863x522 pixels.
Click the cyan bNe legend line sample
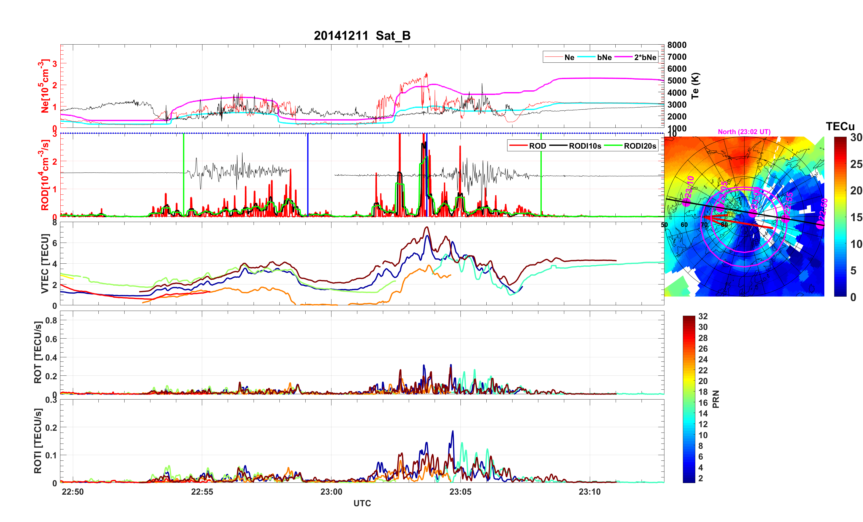coord(586,57)
